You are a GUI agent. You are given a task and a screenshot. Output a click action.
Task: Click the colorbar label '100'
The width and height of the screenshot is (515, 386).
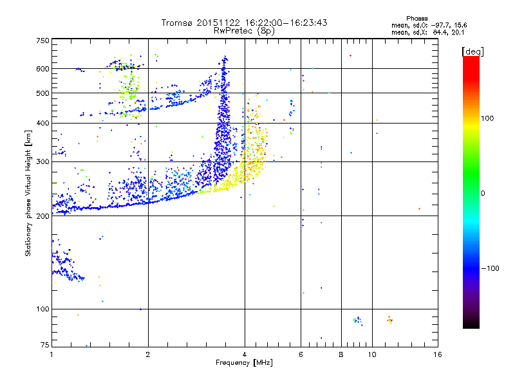(x=487, y=118)
